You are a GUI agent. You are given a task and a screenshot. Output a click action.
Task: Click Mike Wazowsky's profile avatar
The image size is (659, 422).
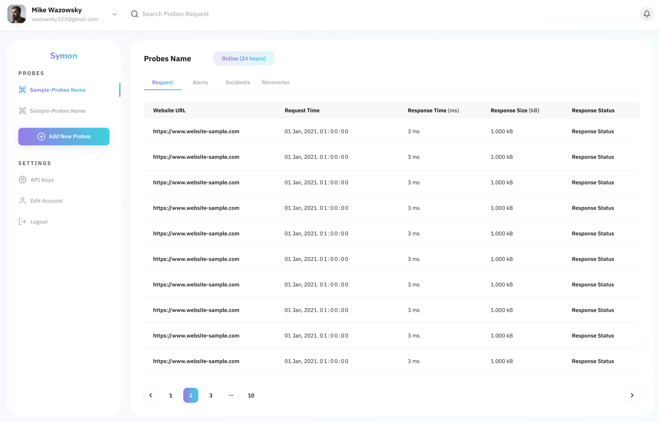tap(17, 14)
